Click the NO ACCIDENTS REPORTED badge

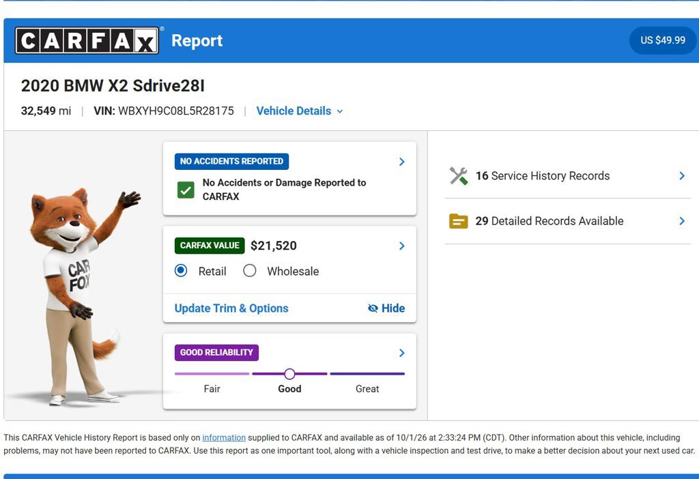point(231,161)
